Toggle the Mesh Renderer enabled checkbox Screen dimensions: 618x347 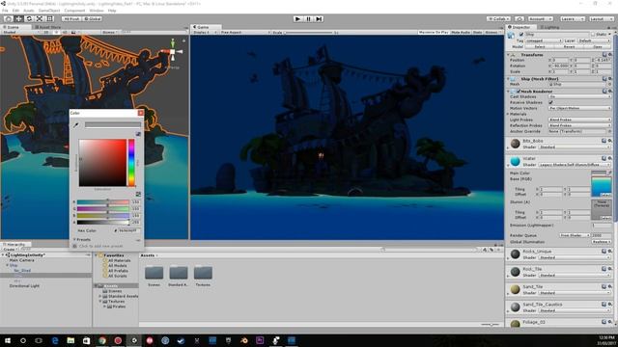tap(519, 92)
